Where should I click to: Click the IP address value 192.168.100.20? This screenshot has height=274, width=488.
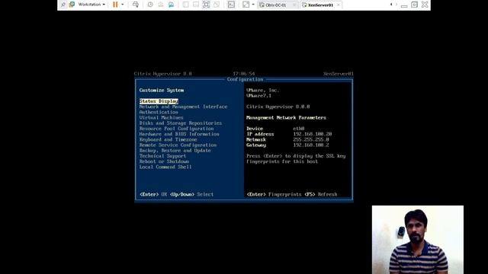click(x=312, y=134)
